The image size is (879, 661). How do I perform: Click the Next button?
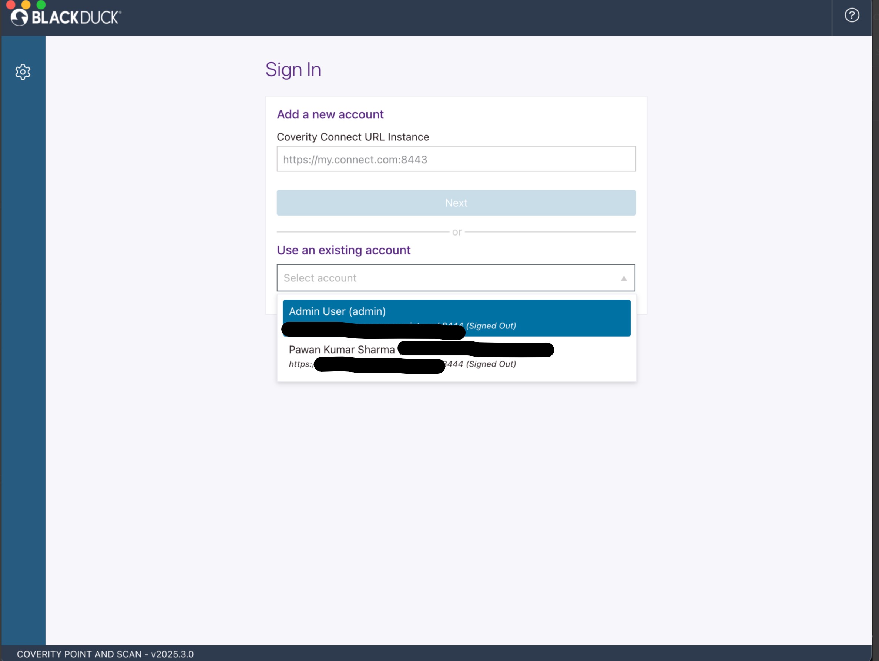tap(456, 203)
